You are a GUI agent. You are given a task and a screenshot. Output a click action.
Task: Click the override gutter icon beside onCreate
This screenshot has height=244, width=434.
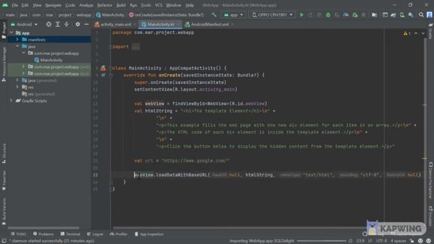pos(103,75)
